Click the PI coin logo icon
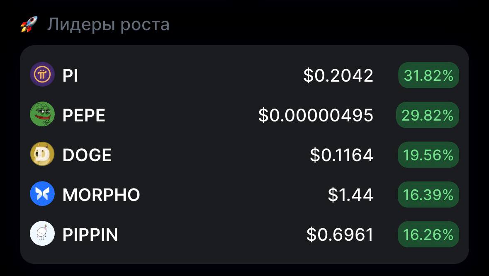489x276 pixels. click(x=42, y=75)
